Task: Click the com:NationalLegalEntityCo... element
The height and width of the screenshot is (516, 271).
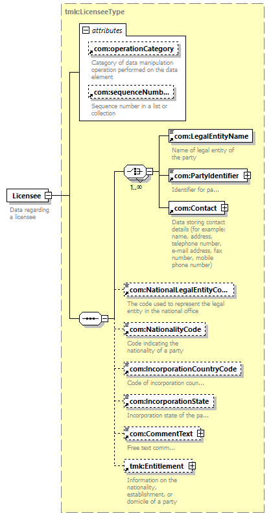Action: 179,290
